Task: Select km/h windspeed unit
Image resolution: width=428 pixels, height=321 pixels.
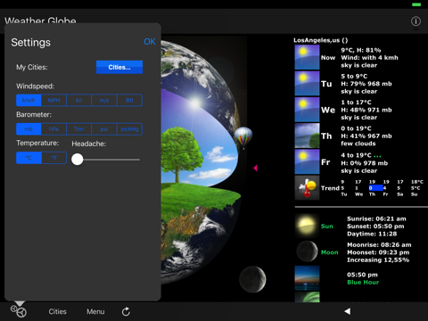Action: point(29,101)
